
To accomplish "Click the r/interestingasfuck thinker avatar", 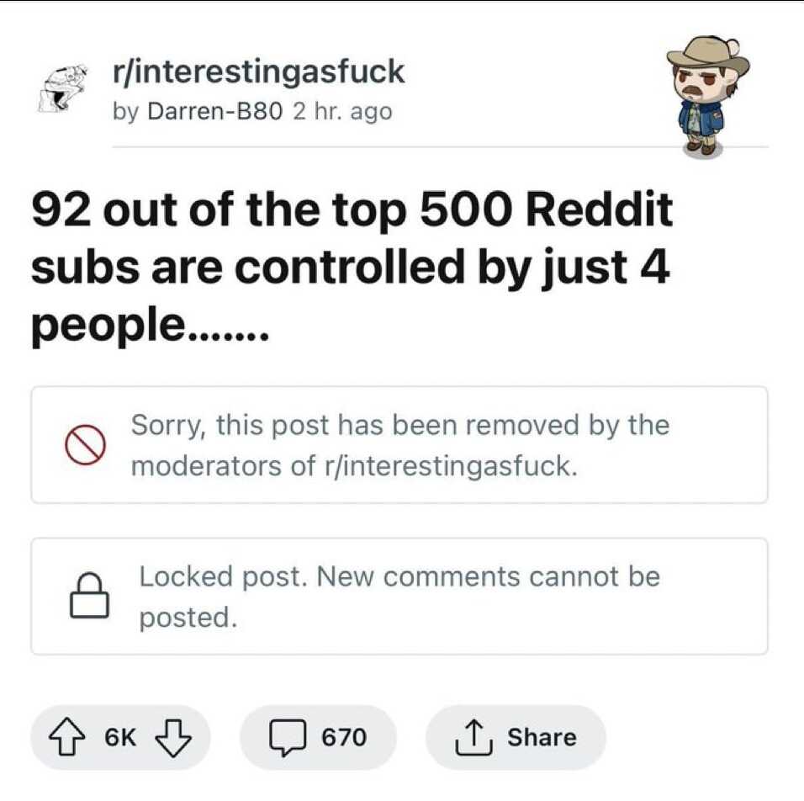I will [x=62, y=88].
